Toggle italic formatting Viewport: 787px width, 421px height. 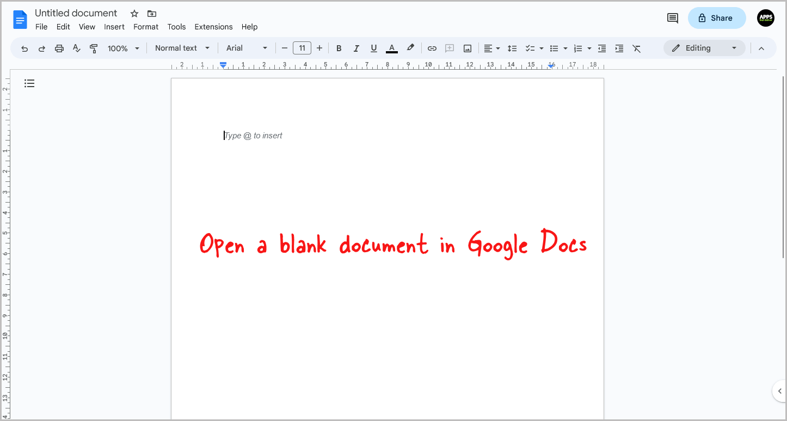(356, 48)
